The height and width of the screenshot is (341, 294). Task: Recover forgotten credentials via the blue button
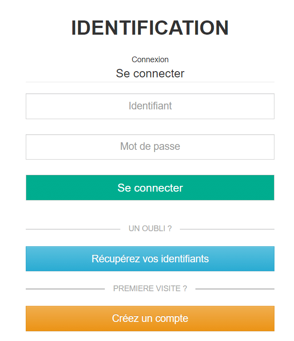coord(150,259)
